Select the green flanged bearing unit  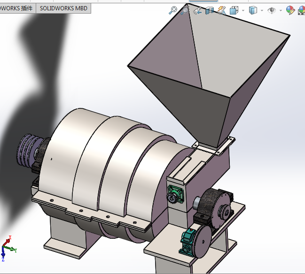[176, 195]
